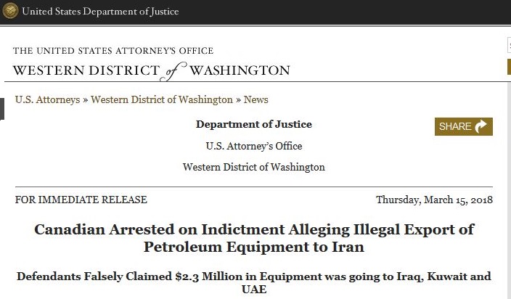
Task: Click the script 'of' emblem in banner
Action: pyautogui.click(x=173, y=71)
